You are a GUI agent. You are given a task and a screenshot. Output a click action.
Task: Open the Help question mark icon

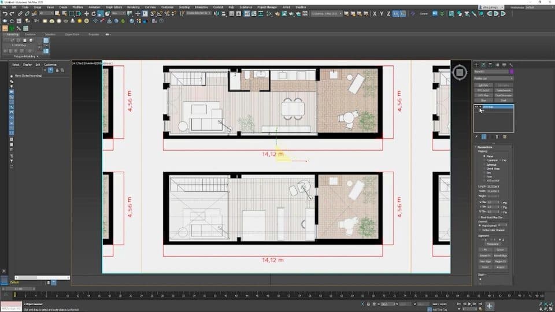161,21
